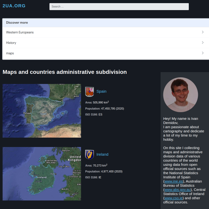Select the ISO 3166: ES text

coord(94,115)
